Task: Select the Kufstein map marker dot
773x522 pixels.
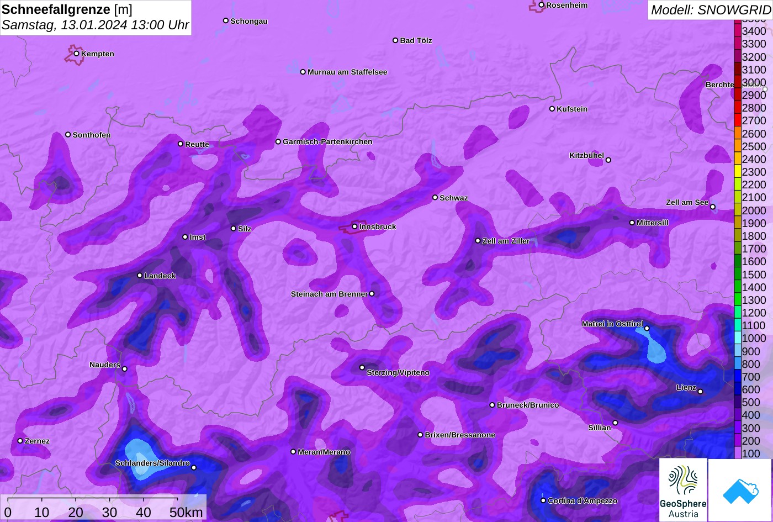Action: pyautogui.click(x=552, y=109)
